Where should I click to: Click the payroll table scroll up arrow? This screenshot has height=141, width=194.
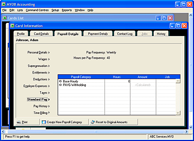[178, 81]
